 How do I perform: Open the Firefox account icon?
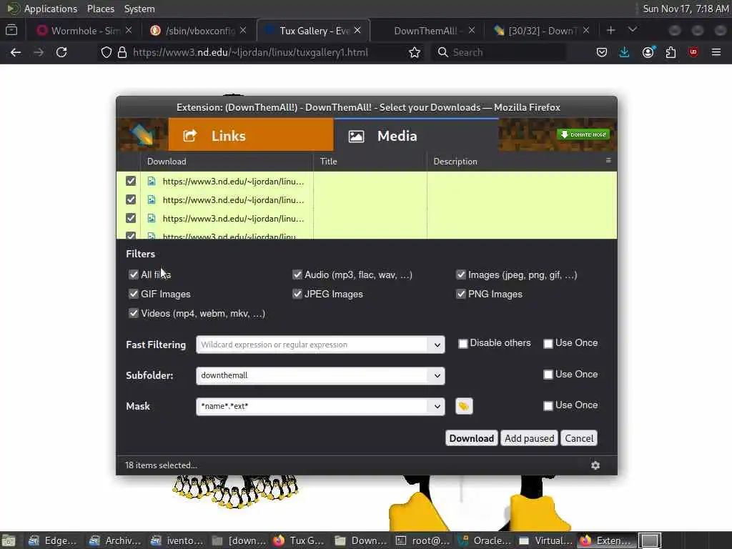(x=648, y=52)
